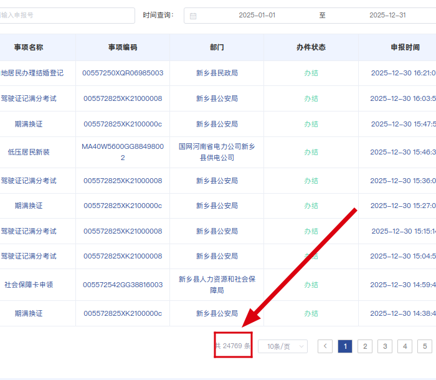
Task: Open the 低压居民新装 item entry
Action: pyautogui.click(x=29, y=152)
